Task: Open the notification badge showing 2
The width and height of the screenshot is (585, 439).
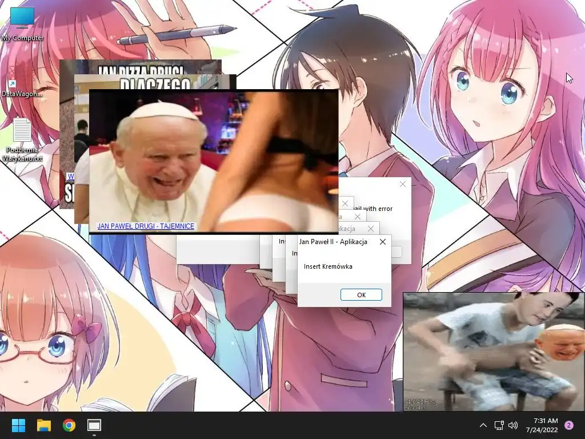Action: (x=568, y=425)
